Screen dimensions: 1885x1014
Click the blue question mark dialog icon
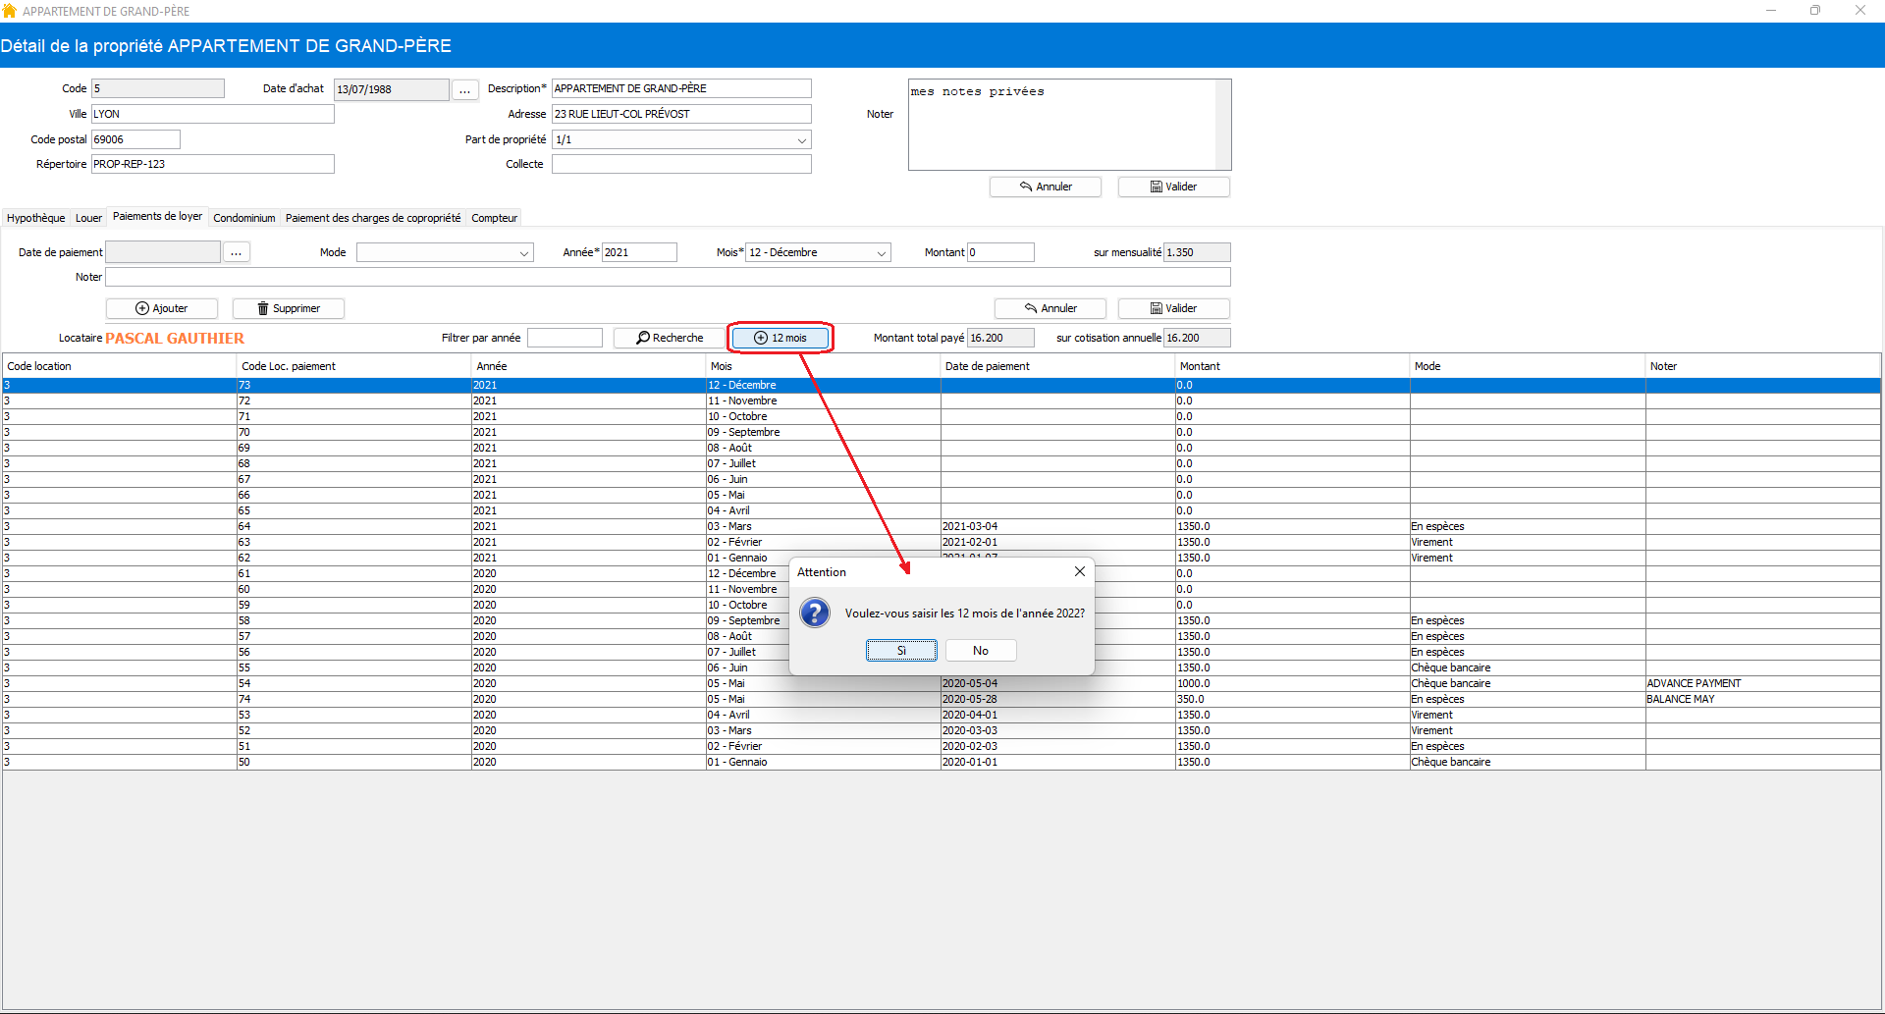(x=815, y=614)
